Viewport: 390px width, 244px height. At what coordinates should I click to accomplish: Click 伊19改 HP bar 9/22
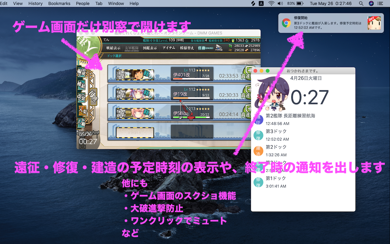[191, 98]
